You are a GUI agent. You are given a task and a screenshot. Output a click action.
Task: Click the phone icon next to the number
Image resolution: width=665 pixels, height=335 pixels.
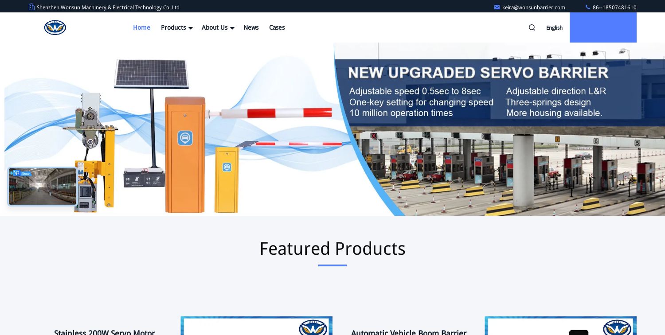click(x=588, y=7)
